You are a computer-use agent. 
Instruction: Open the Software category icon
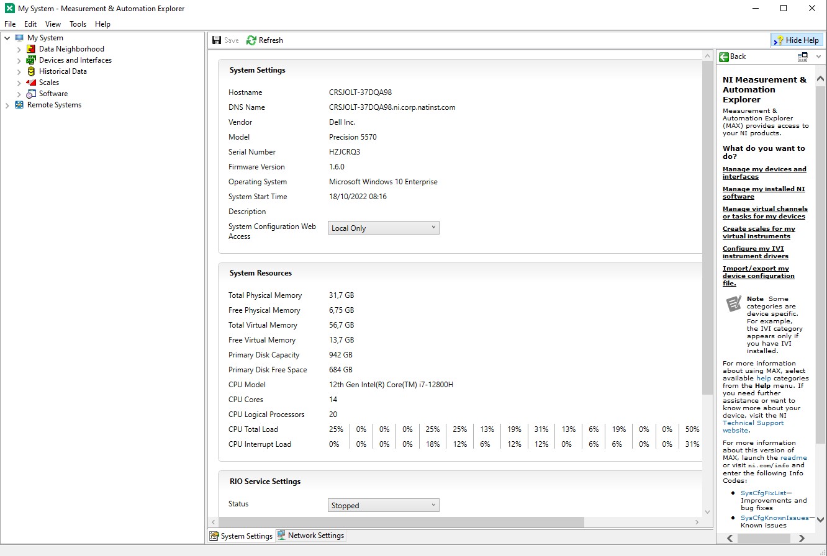[30, 94]
